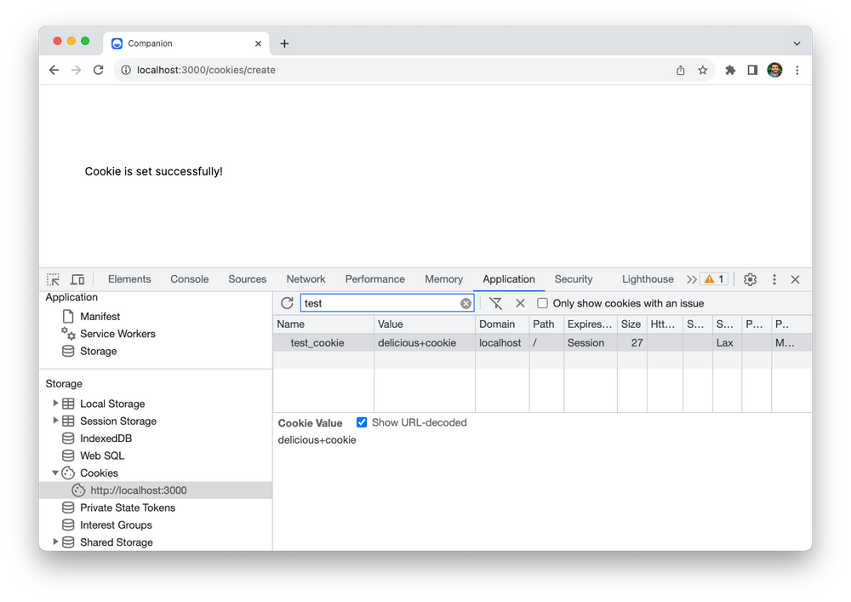Open the browser Extensions puzzle icon
The height and width of the screenshot is (602, 851).
[730, 70]
